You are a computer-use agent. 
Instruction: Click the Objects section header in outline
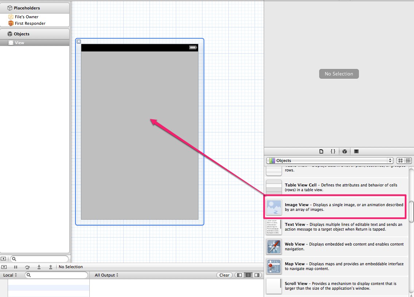(x=35, y=34)
